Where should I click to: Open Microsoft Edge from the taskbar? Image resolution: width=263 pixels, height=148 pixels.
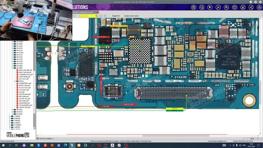65,145
